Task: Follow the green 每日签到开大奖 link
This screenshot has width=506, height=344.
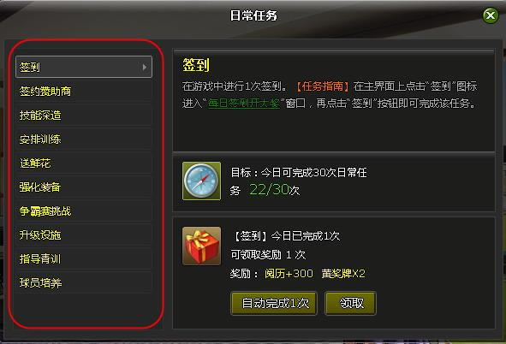Action: (244, 104)
